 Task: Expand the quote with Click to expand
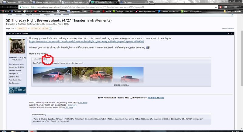click(x=121, y=85)
